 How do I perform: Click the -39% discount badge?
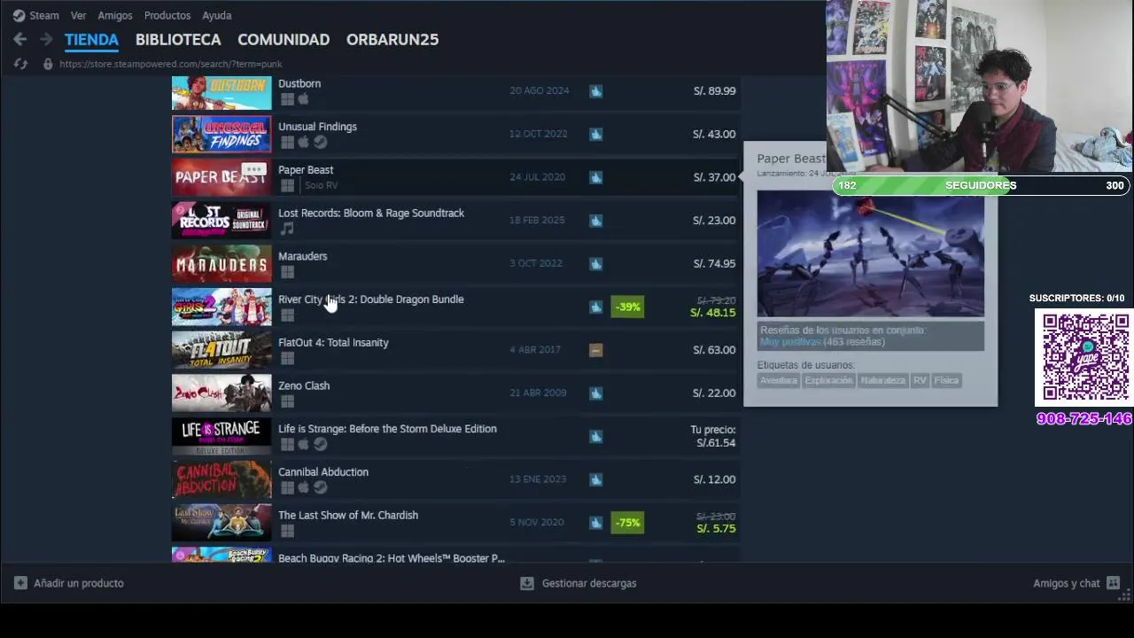(627, 307)
